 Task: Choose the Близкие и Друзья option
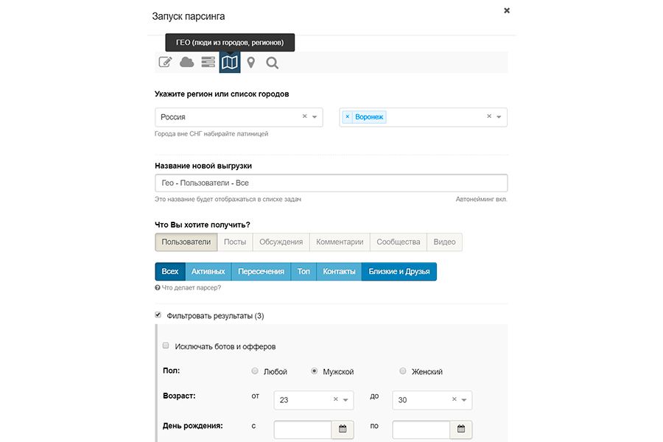coord(399,272)
